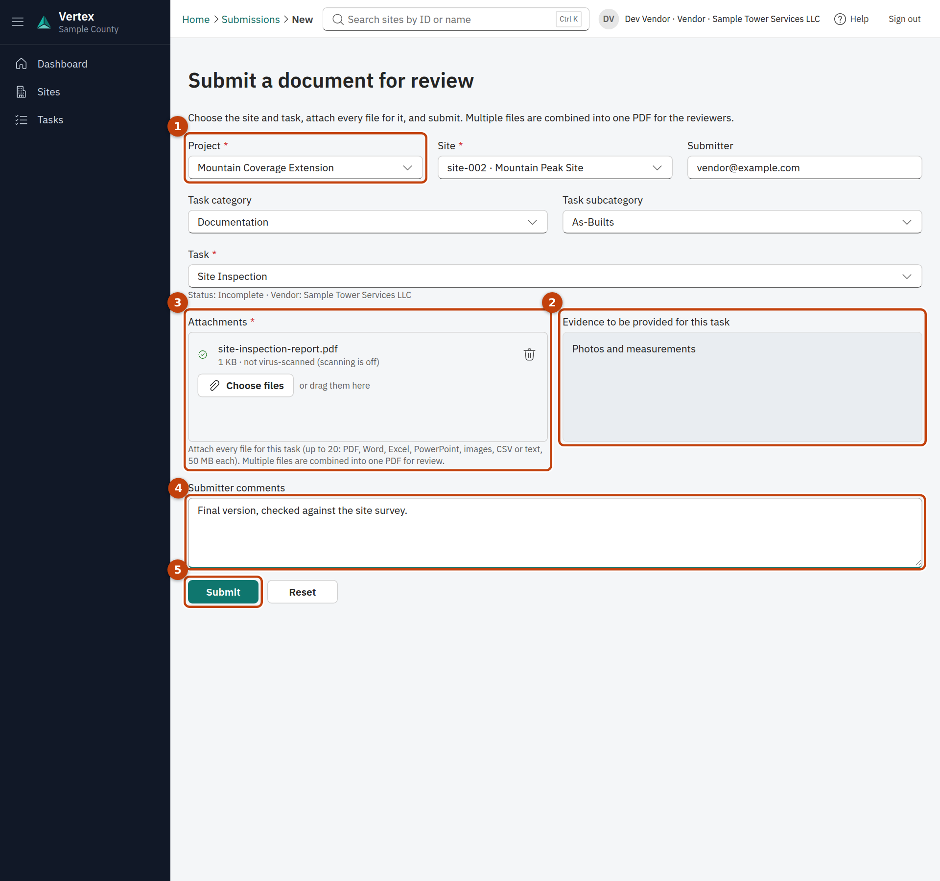
Task: Click the green check icon beside site-inspection-report.pdf
Action: [x=203, y=355]
